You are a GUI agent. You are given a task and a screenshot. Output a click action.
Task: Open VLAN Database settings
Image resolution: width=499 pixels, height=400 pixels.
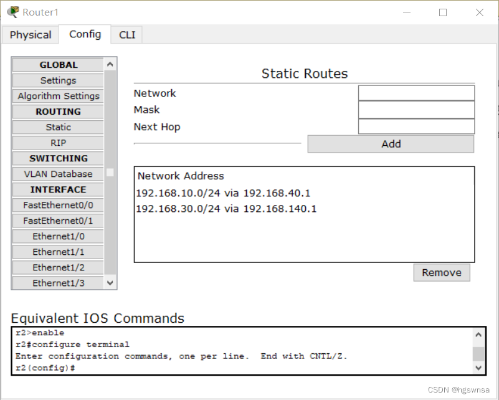[58, 174]
